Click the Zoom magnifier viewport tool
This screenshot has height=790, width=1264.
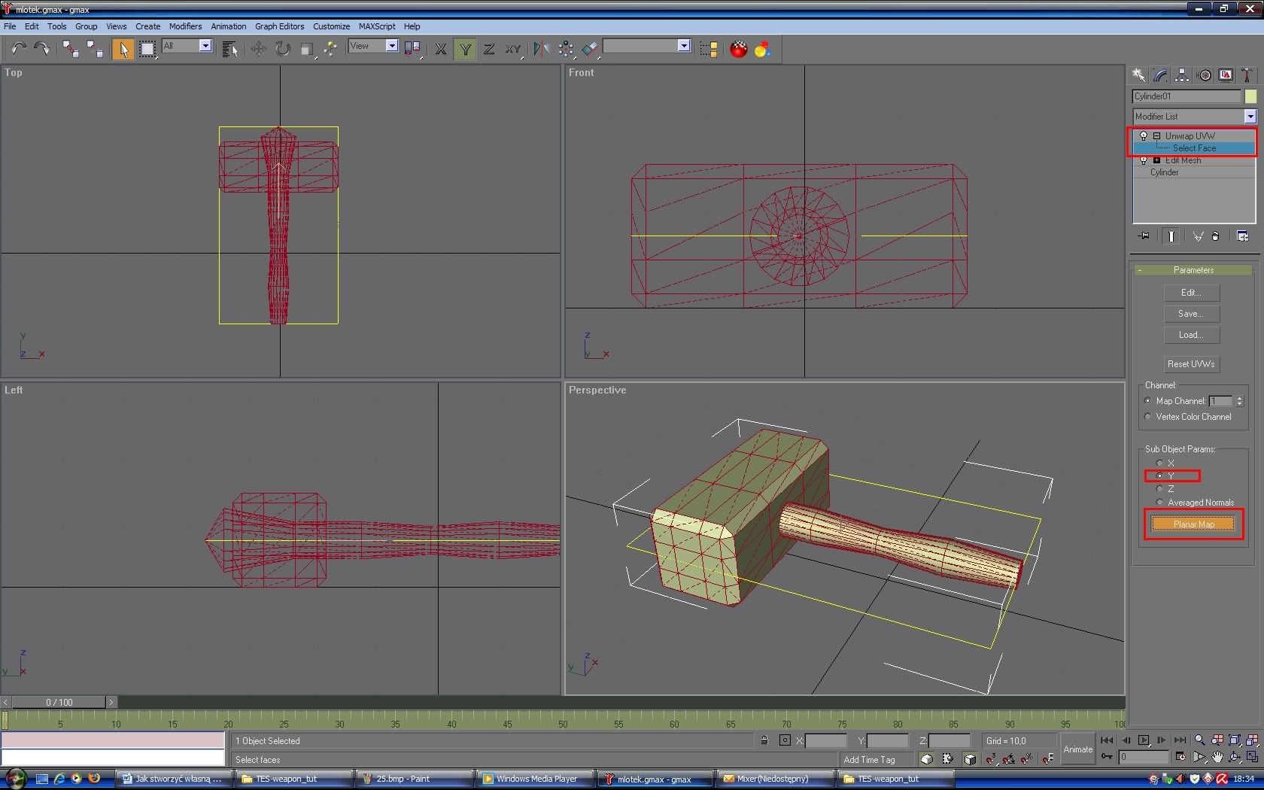click(1199, 740)
